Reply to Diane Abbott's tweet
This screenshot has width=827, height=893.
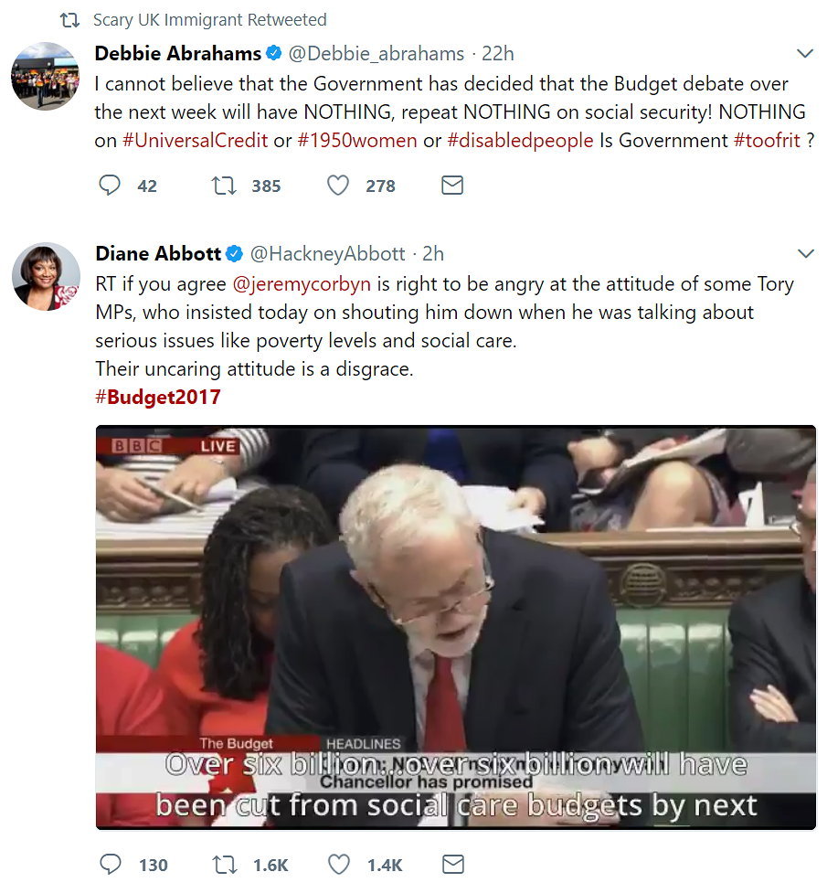click(111, 864)
